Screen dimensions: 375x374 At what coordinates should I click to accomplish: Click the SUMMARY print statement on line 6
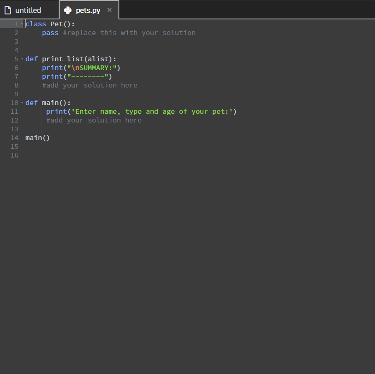click(81, 68)
